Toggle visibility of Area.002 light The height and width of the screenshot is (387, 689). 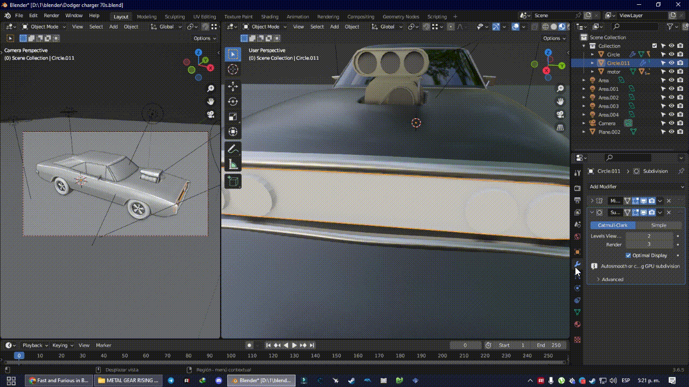[x=671, y=97]
